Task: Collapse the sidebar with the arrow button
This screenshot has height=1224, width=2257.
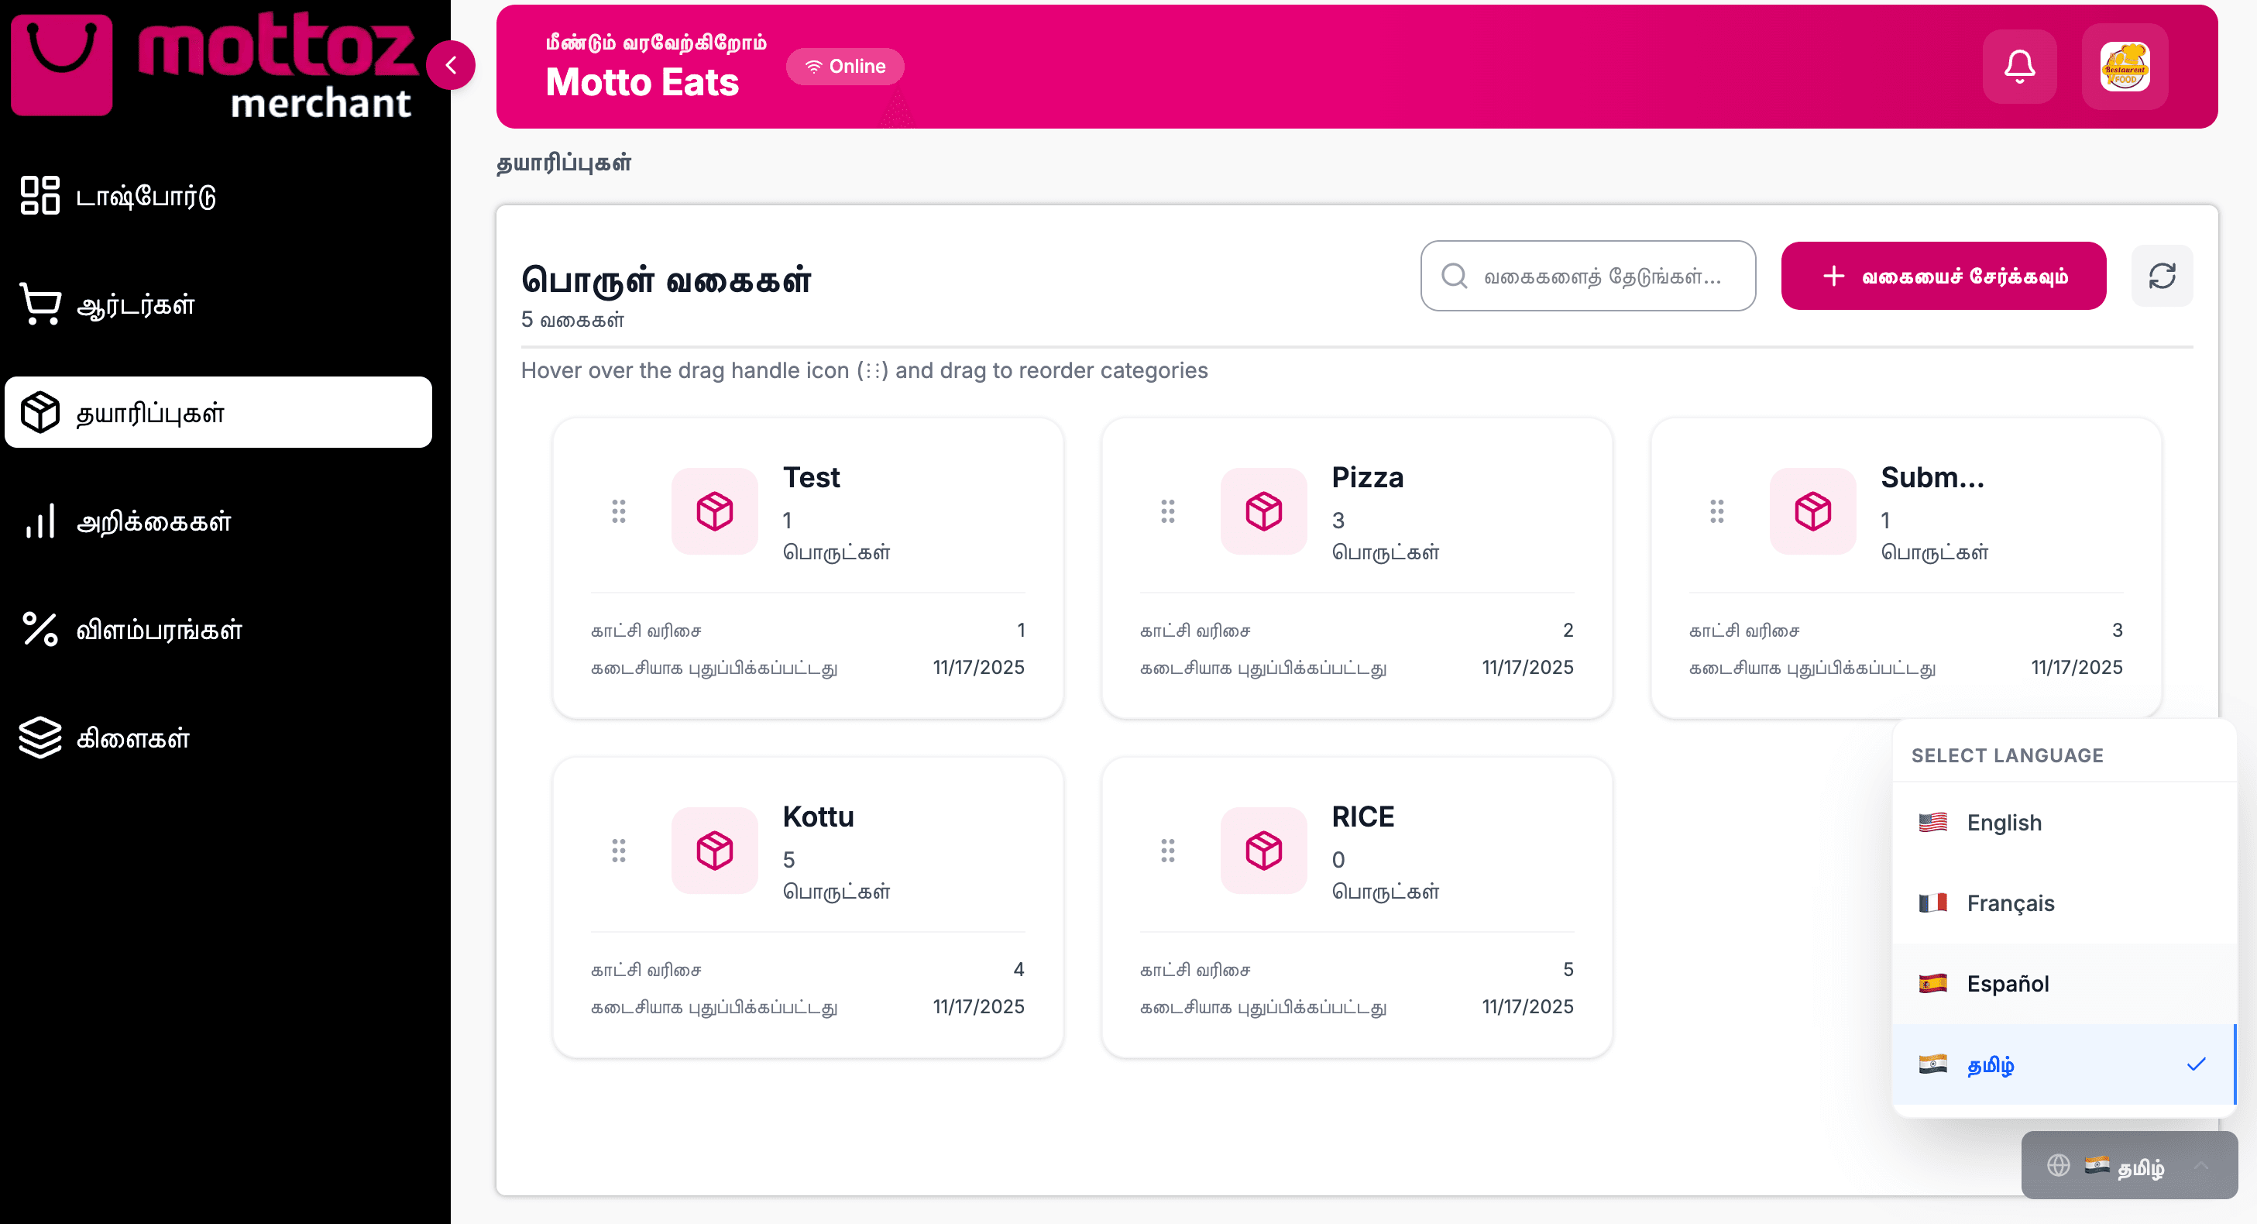Action: (452, 66)
